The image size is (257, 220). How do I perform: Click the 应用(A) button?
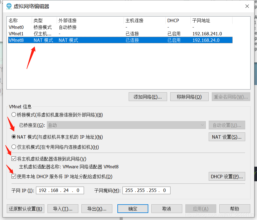coord(201,209)
